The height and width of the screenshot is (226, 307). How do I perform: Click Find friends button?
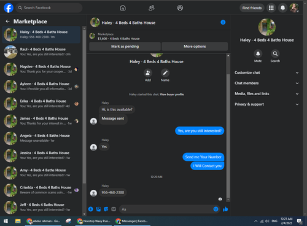[x=252, y=8]
